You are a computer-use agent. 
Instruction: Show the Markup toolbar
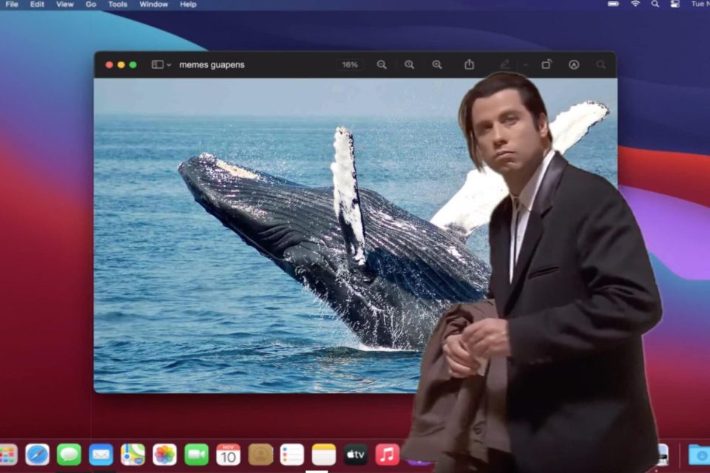coord(574,65)
